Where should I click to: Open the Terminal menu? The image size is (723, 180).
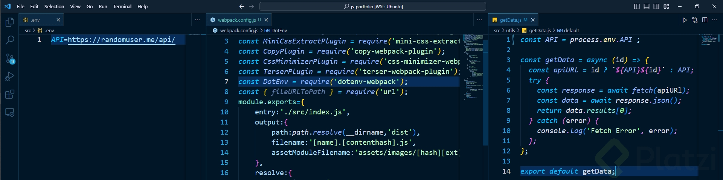[x=122, y=6]
